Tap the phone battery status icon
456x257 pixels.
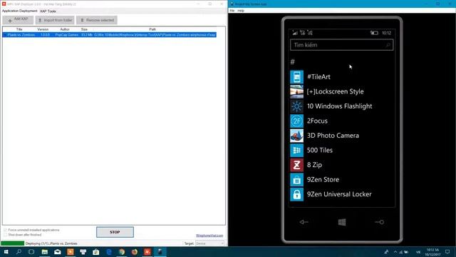[374, 33]
